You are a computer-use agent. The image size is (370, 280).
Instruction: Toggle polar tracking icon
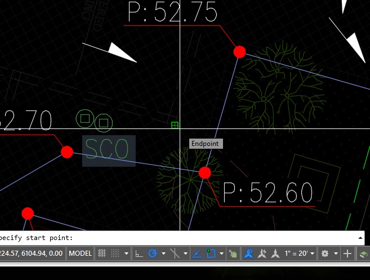153,254
